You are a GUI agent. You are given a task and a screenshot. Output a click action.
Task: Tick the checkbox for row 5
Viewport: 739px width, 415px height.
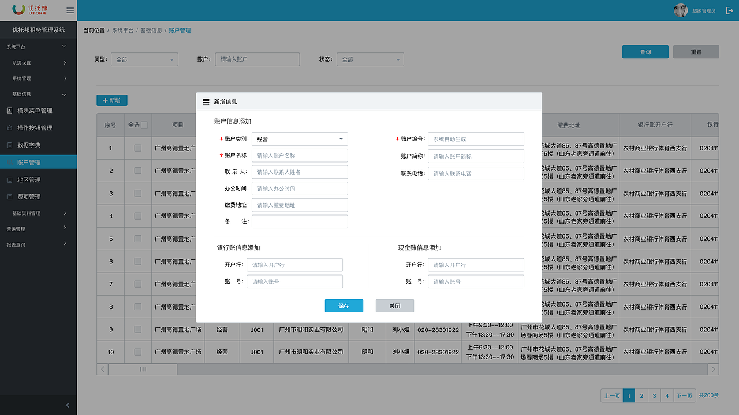tap(137, 239)
